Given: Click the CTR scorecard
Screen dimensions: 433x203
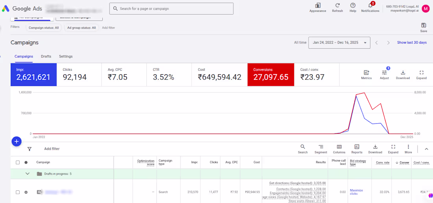Looking at the screenshot, I should pos(169,74).
